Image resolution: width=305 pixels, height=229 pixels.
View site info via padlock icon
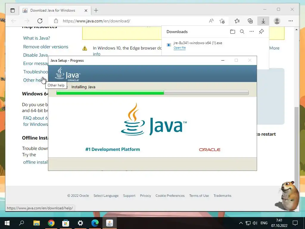point(56,21)
